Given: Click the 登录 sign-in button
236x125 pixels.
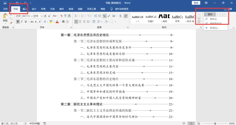Looking at the screenshot, I should [x=196, y=3].
